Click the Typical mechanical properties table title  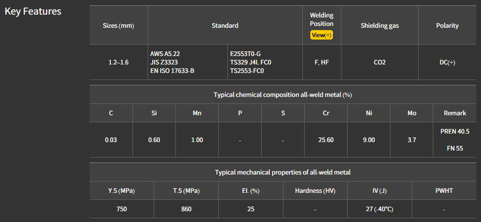click(283, 172)
